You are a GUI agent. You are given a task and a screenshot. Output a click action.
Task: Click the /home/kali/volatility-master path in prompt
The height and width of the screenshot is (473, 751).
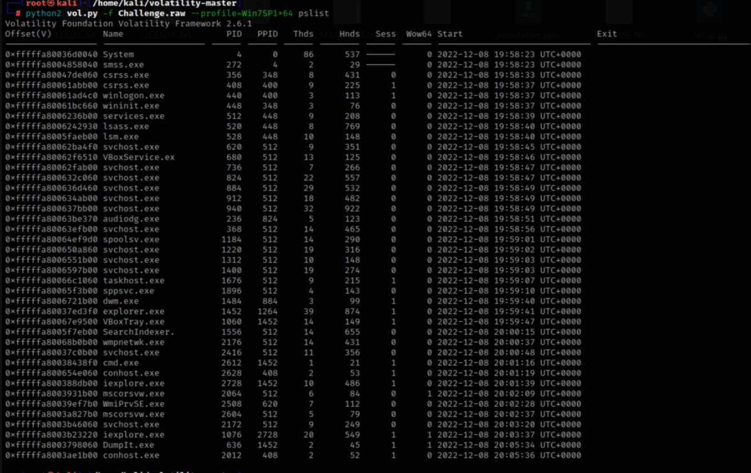click(164, 3)
